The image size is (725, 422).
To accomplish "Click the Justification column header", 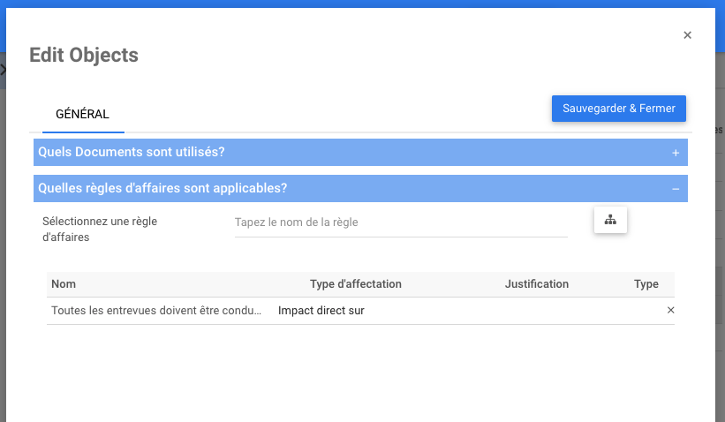I will [x=536, y=284].
